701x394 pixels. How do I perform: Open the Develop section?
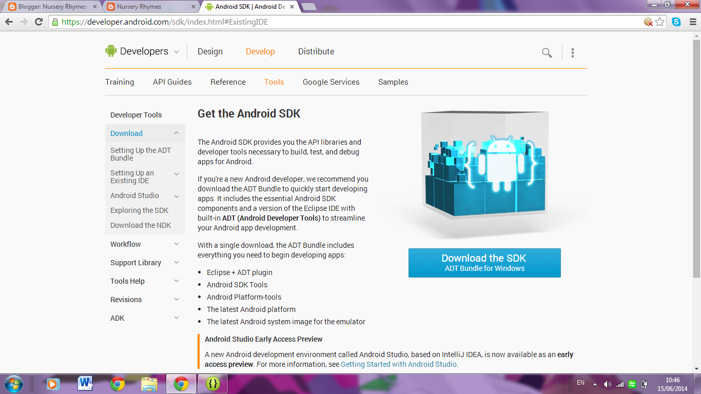(260, 51)
